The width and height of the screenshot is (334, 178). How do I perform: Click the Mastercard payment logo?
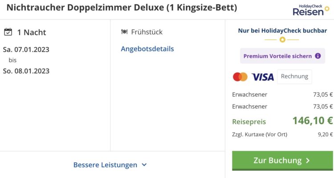tap(240, 77)
